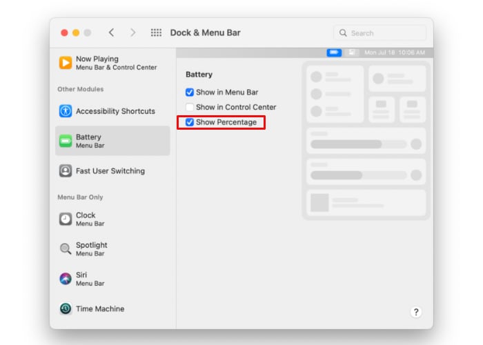Open Time Machine settings row

pyautogui.click(x=112, y=308)
